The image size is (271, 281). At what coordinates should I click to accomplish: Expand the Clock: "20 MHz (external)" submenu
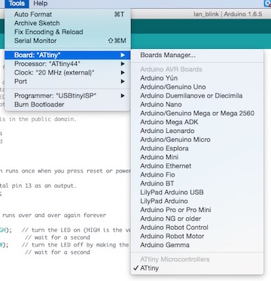[68, 73]
